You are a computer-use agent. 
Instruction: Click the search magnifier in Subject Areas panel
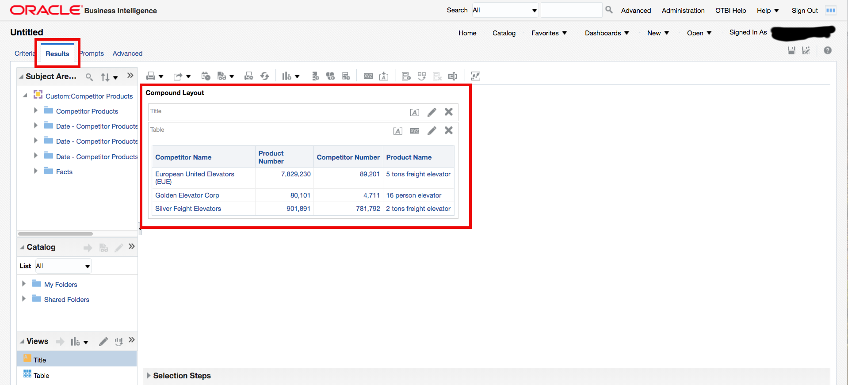(x=89, y=77)
